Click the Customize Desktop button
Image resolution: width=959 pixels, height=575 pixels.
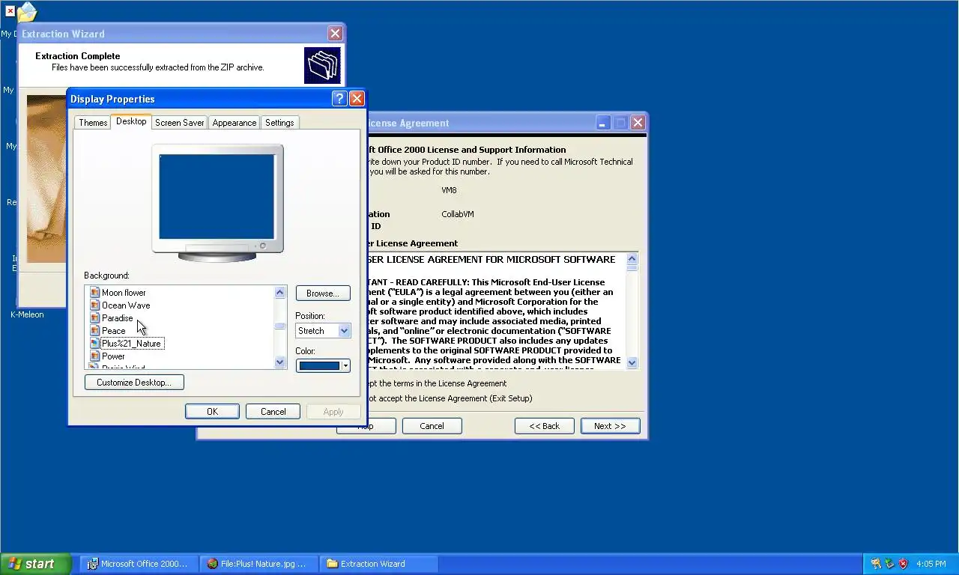134,383
